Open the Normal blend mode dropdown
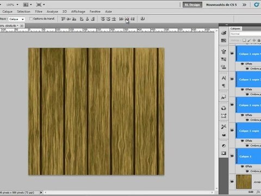261x196 pixels. coord(245,34)
